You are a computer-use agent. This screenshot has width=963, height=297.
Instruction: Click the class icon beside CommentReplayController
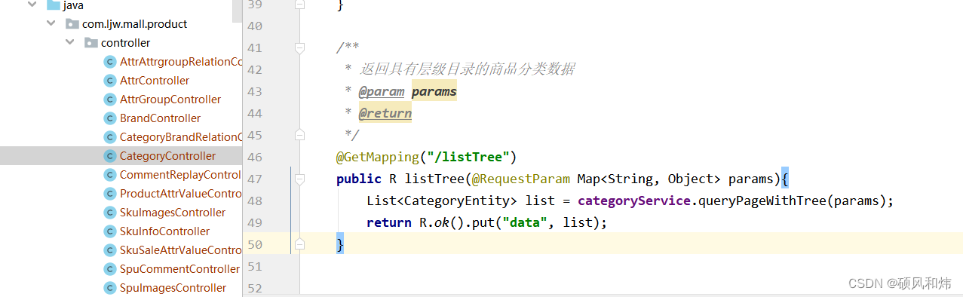pyautogui.click(x=110, y=174)
